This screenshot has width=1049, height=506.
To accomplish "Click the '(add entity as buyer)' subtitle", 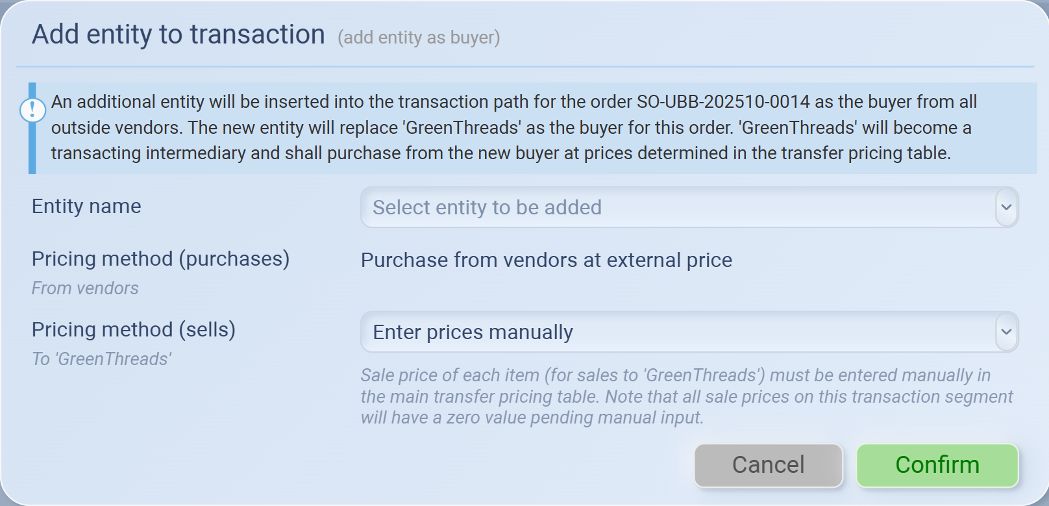I will point(419,38).
